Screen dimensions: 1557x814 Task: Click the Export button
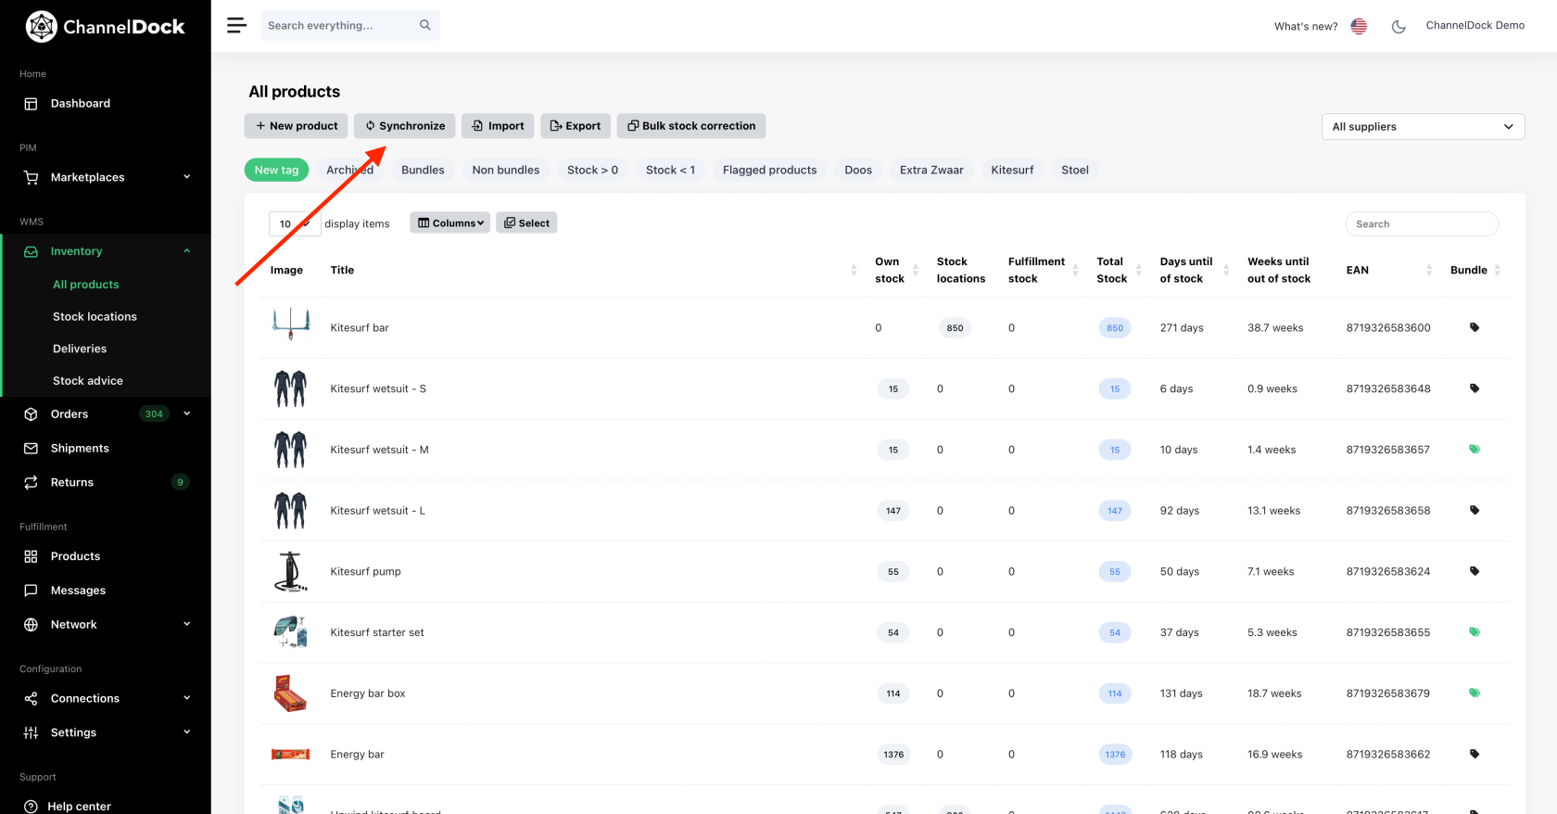pyautogui.click(x=576, y=126)
